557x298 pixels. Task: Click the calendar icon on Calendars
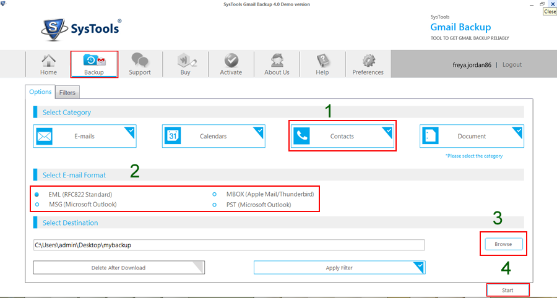tap(173, 136)
